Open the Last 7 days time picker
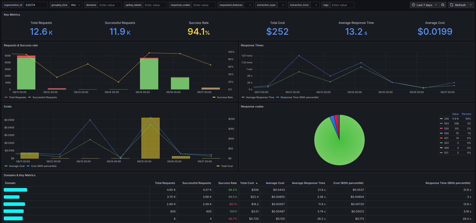Screen dimensions: 476x223 424,5
